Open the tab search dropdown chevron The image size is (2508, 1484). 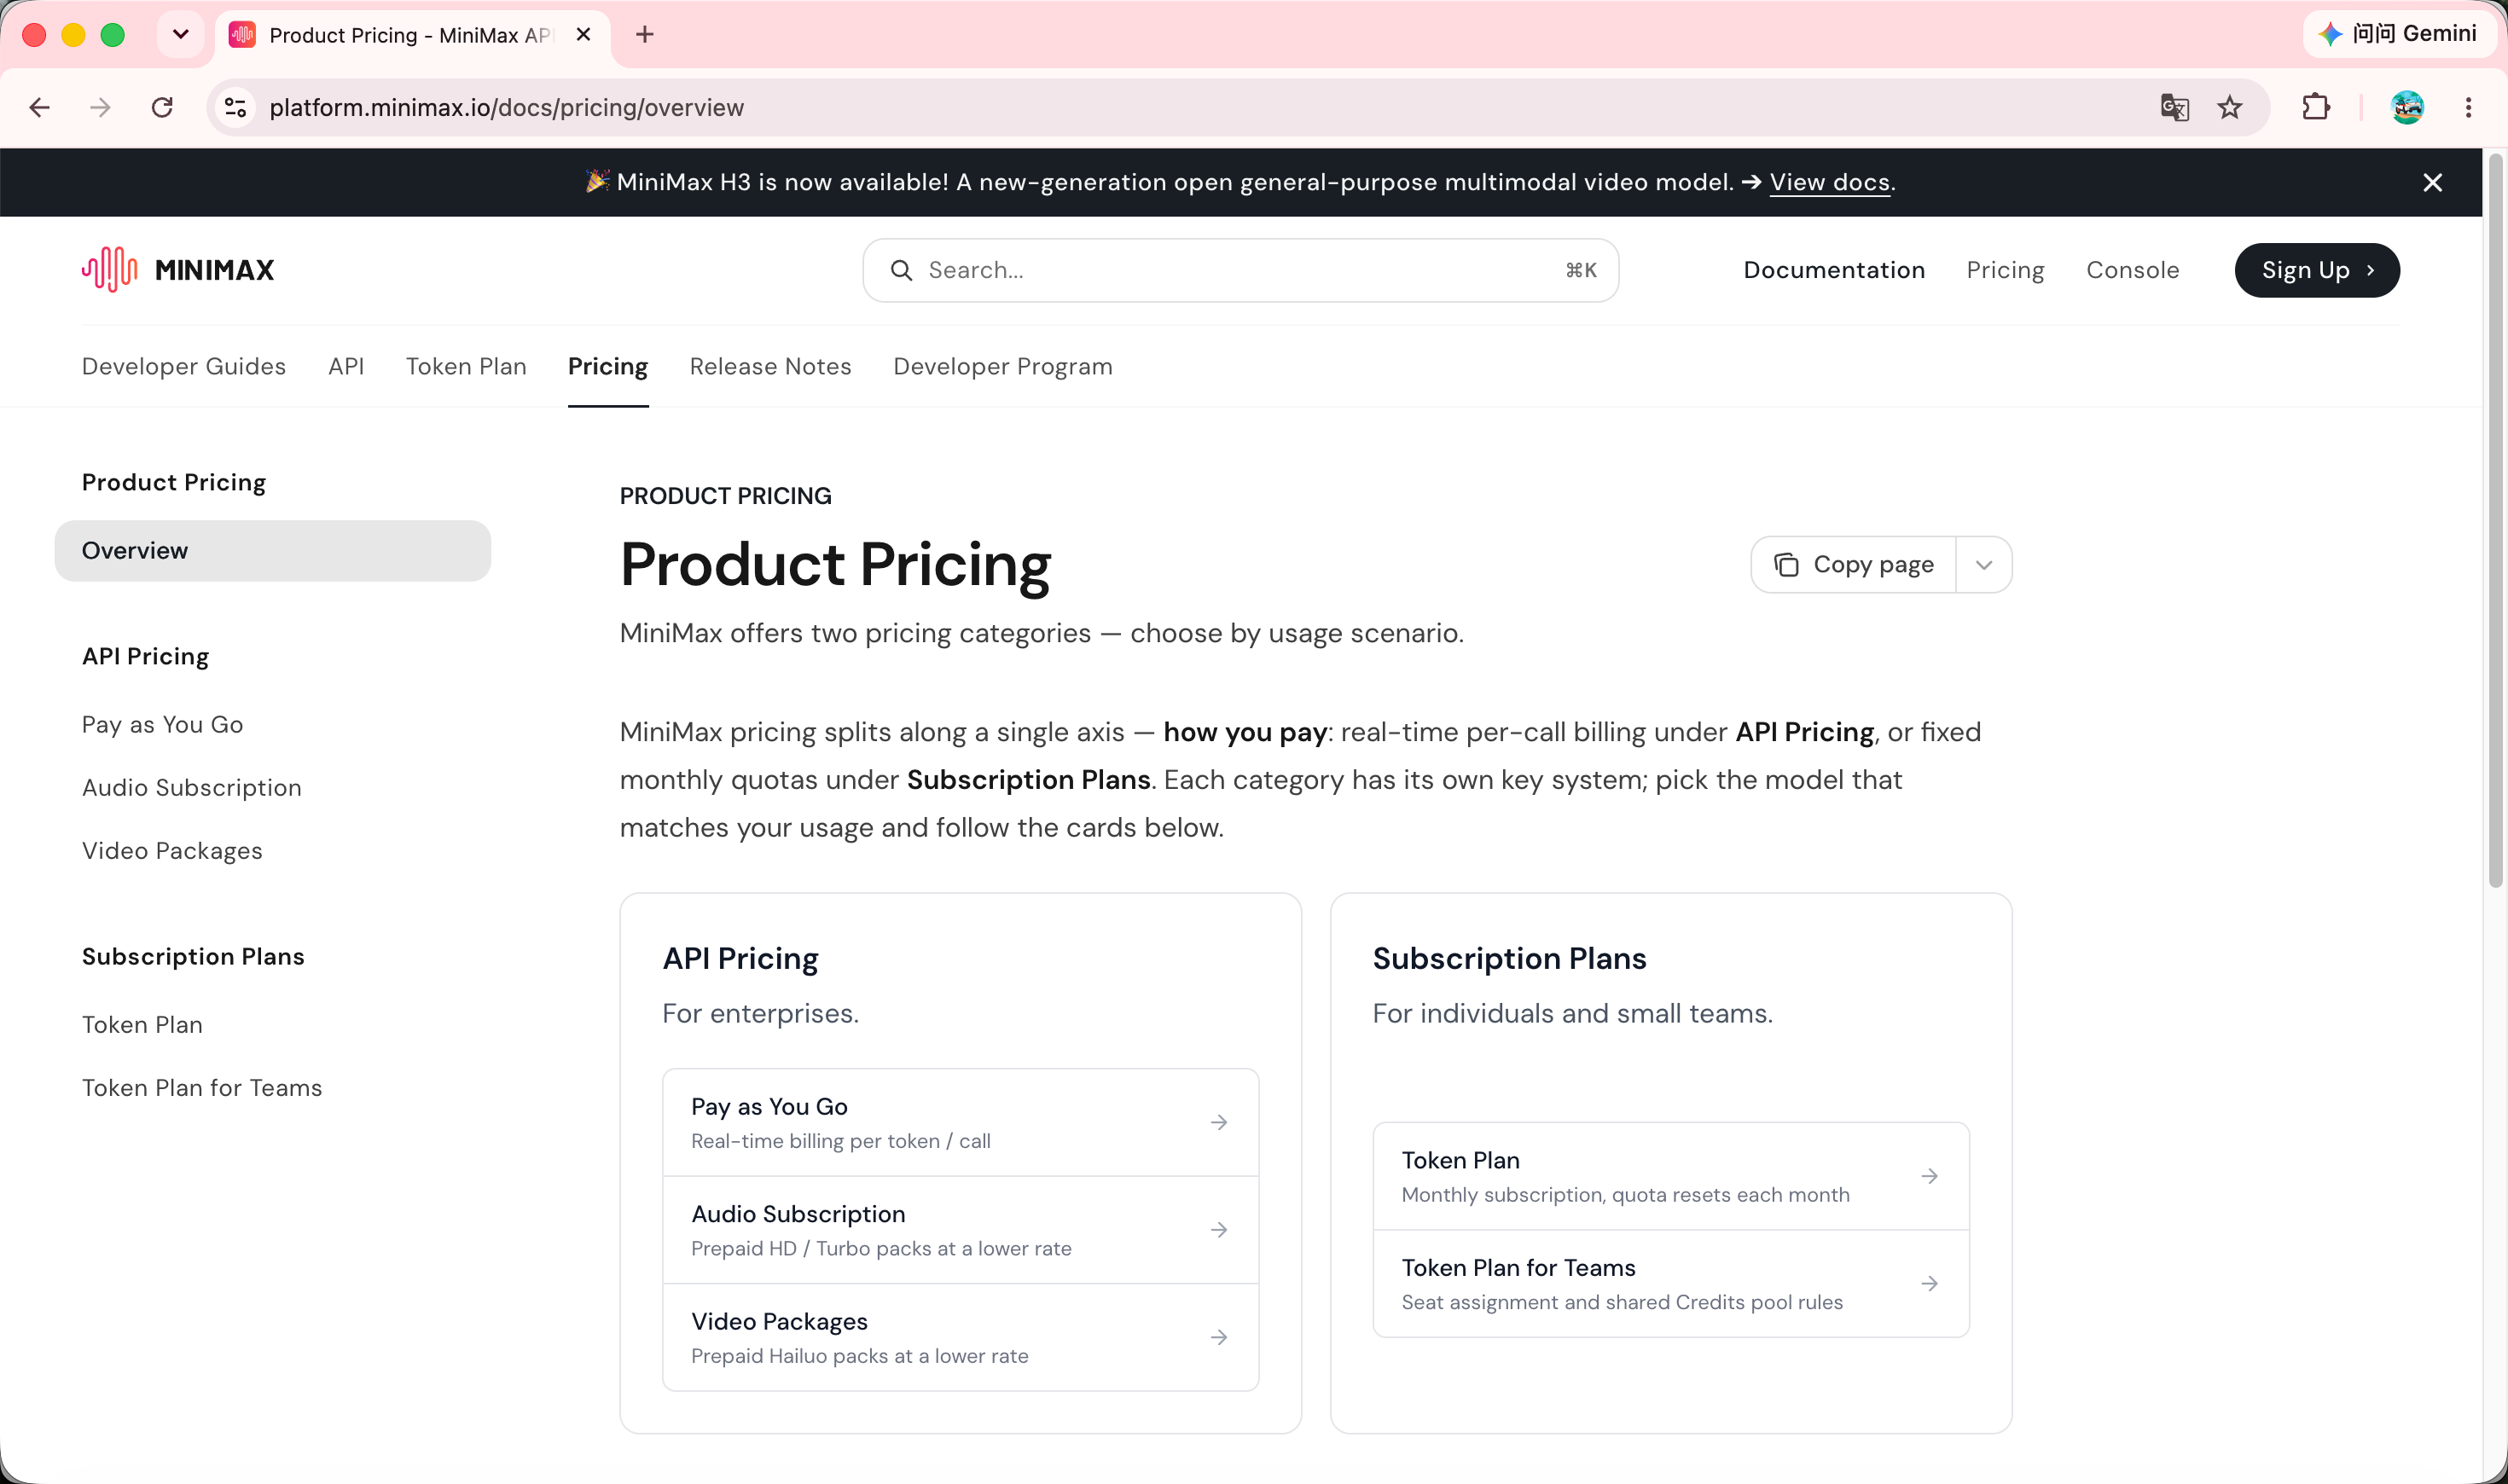coord(181,35)
